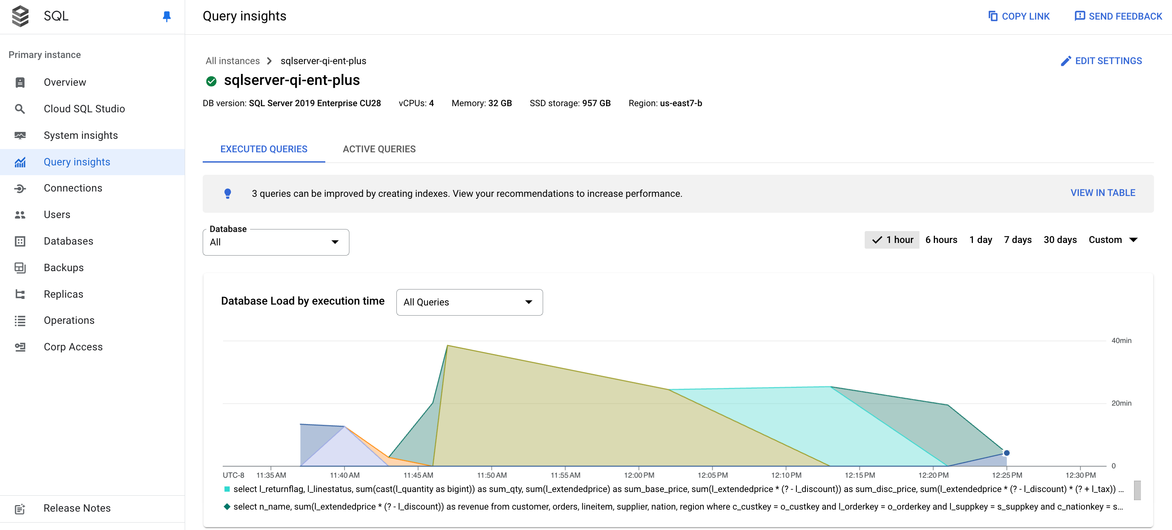
Task: Switch to Executed Queries tab
Action: coord(264,149)
